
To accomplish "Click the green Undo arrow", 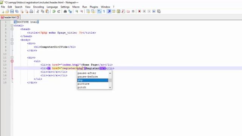I will [54, 11].
